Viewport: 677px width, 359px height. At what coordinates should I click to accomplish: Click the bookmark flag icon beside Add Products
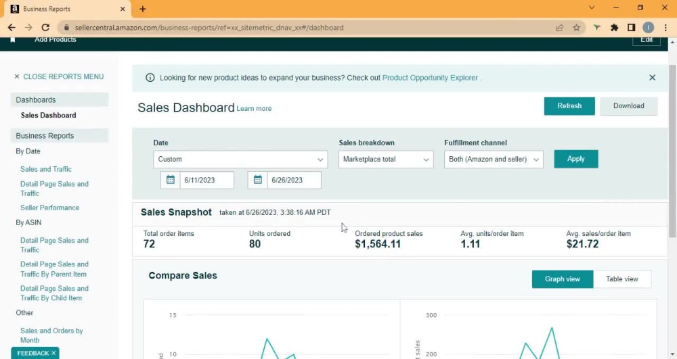point(12,40)
